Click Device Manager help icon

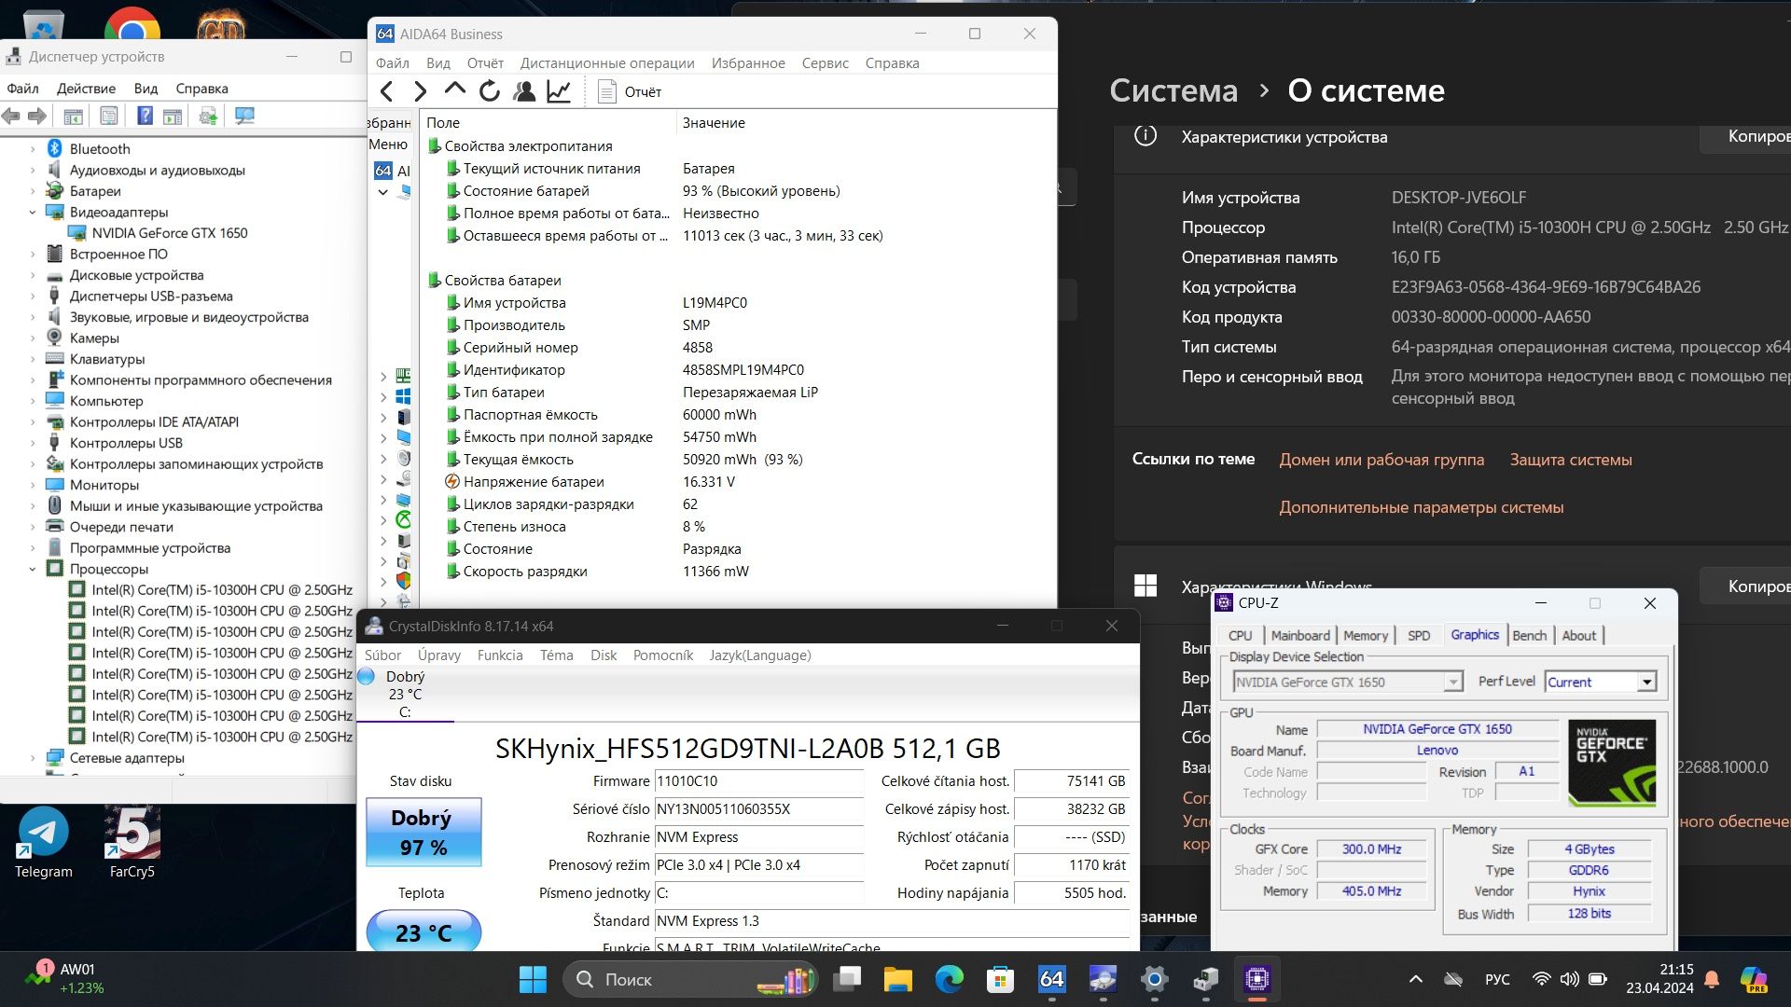pos(145,116)
